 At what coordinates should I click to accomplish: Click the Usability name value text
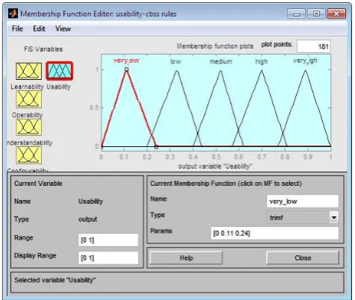click(x=90, y=201)
